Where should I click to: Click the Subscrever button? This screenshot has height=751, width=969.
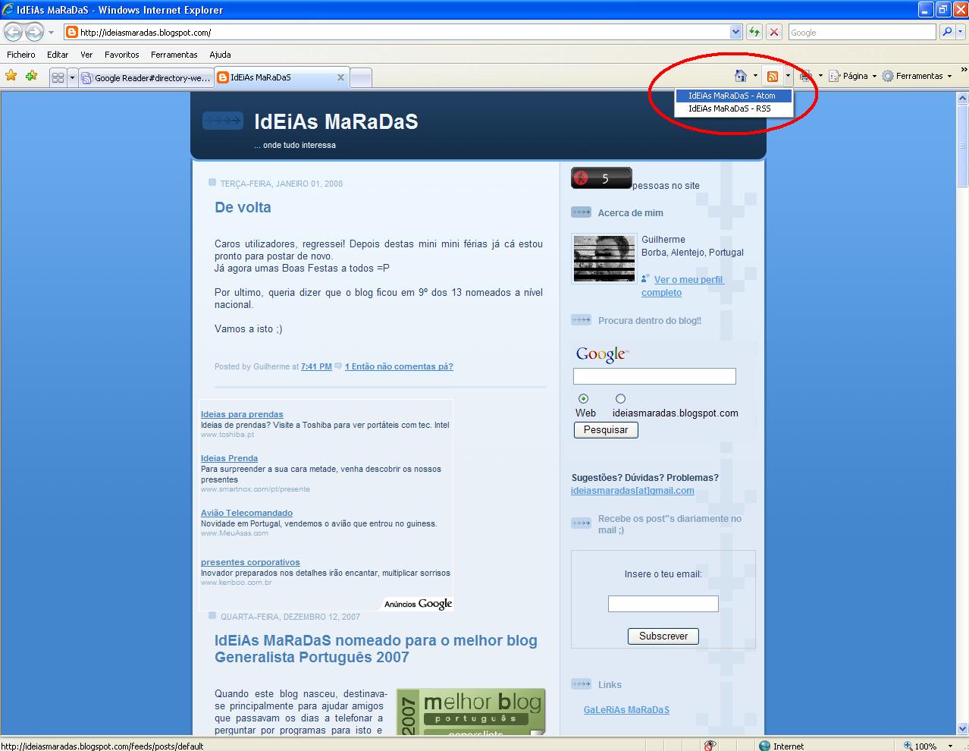(663, 636)
